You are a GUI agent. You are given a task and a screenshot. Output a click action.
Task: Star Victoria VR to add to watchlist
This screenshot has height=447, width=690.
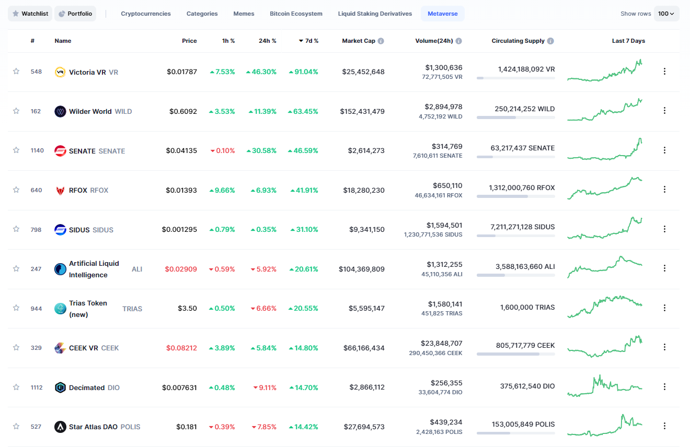[16, 72]
